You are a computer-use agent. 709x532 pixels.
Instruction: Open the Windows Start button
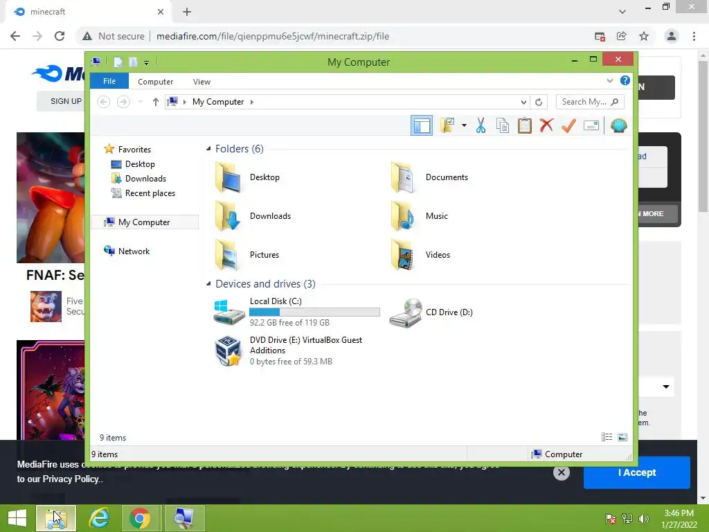click(17, 518)
